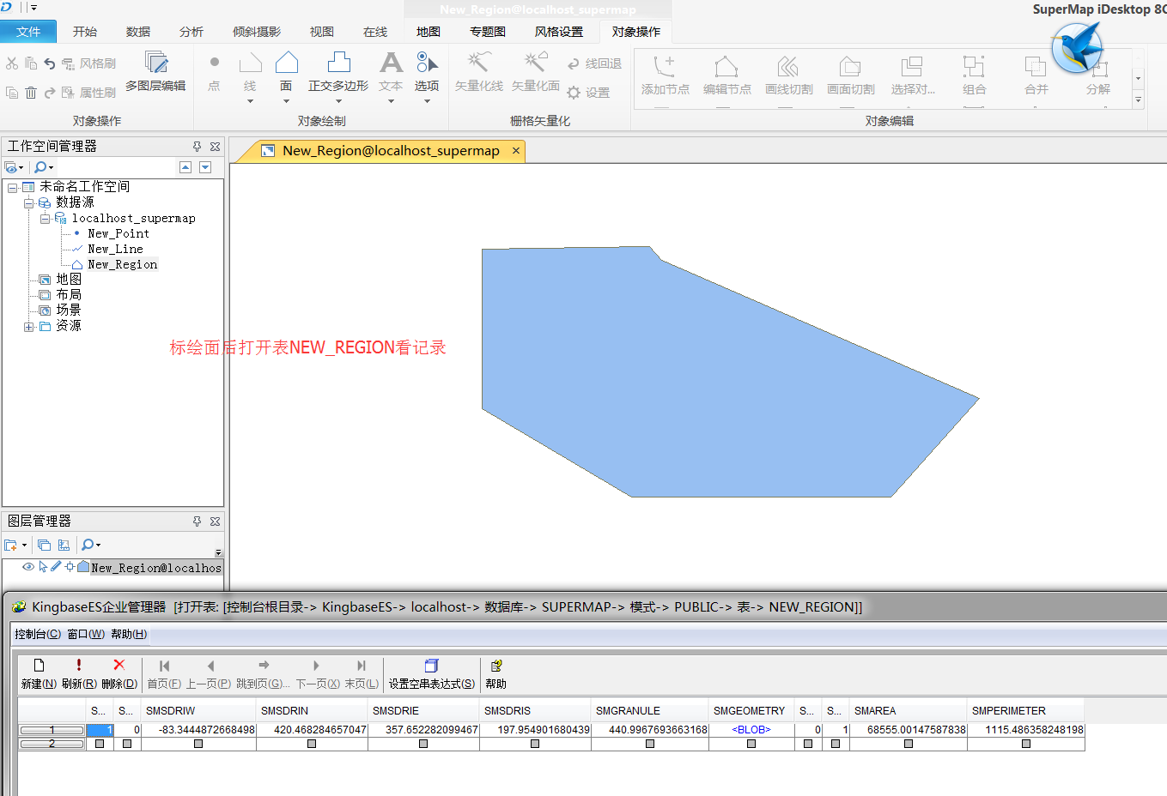Viewport: 1167px width, 796px height.
Task: Toggle editable pencil of New_Region layer
Action: pyautogui.click(x=56, y=566)
